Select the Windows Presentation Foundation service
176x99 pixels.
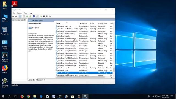point(84,53)
